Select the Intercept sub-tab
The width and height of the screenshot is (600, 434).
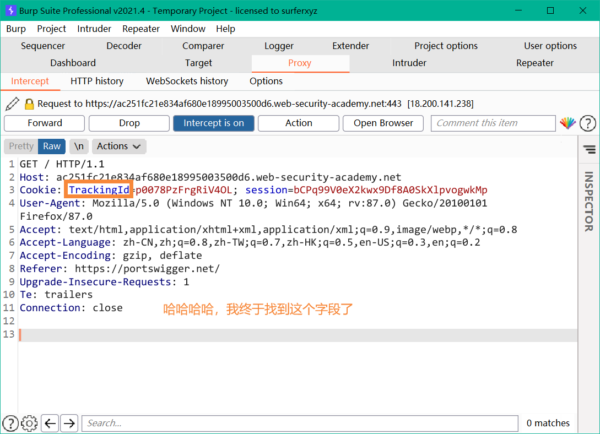[30, 81]
